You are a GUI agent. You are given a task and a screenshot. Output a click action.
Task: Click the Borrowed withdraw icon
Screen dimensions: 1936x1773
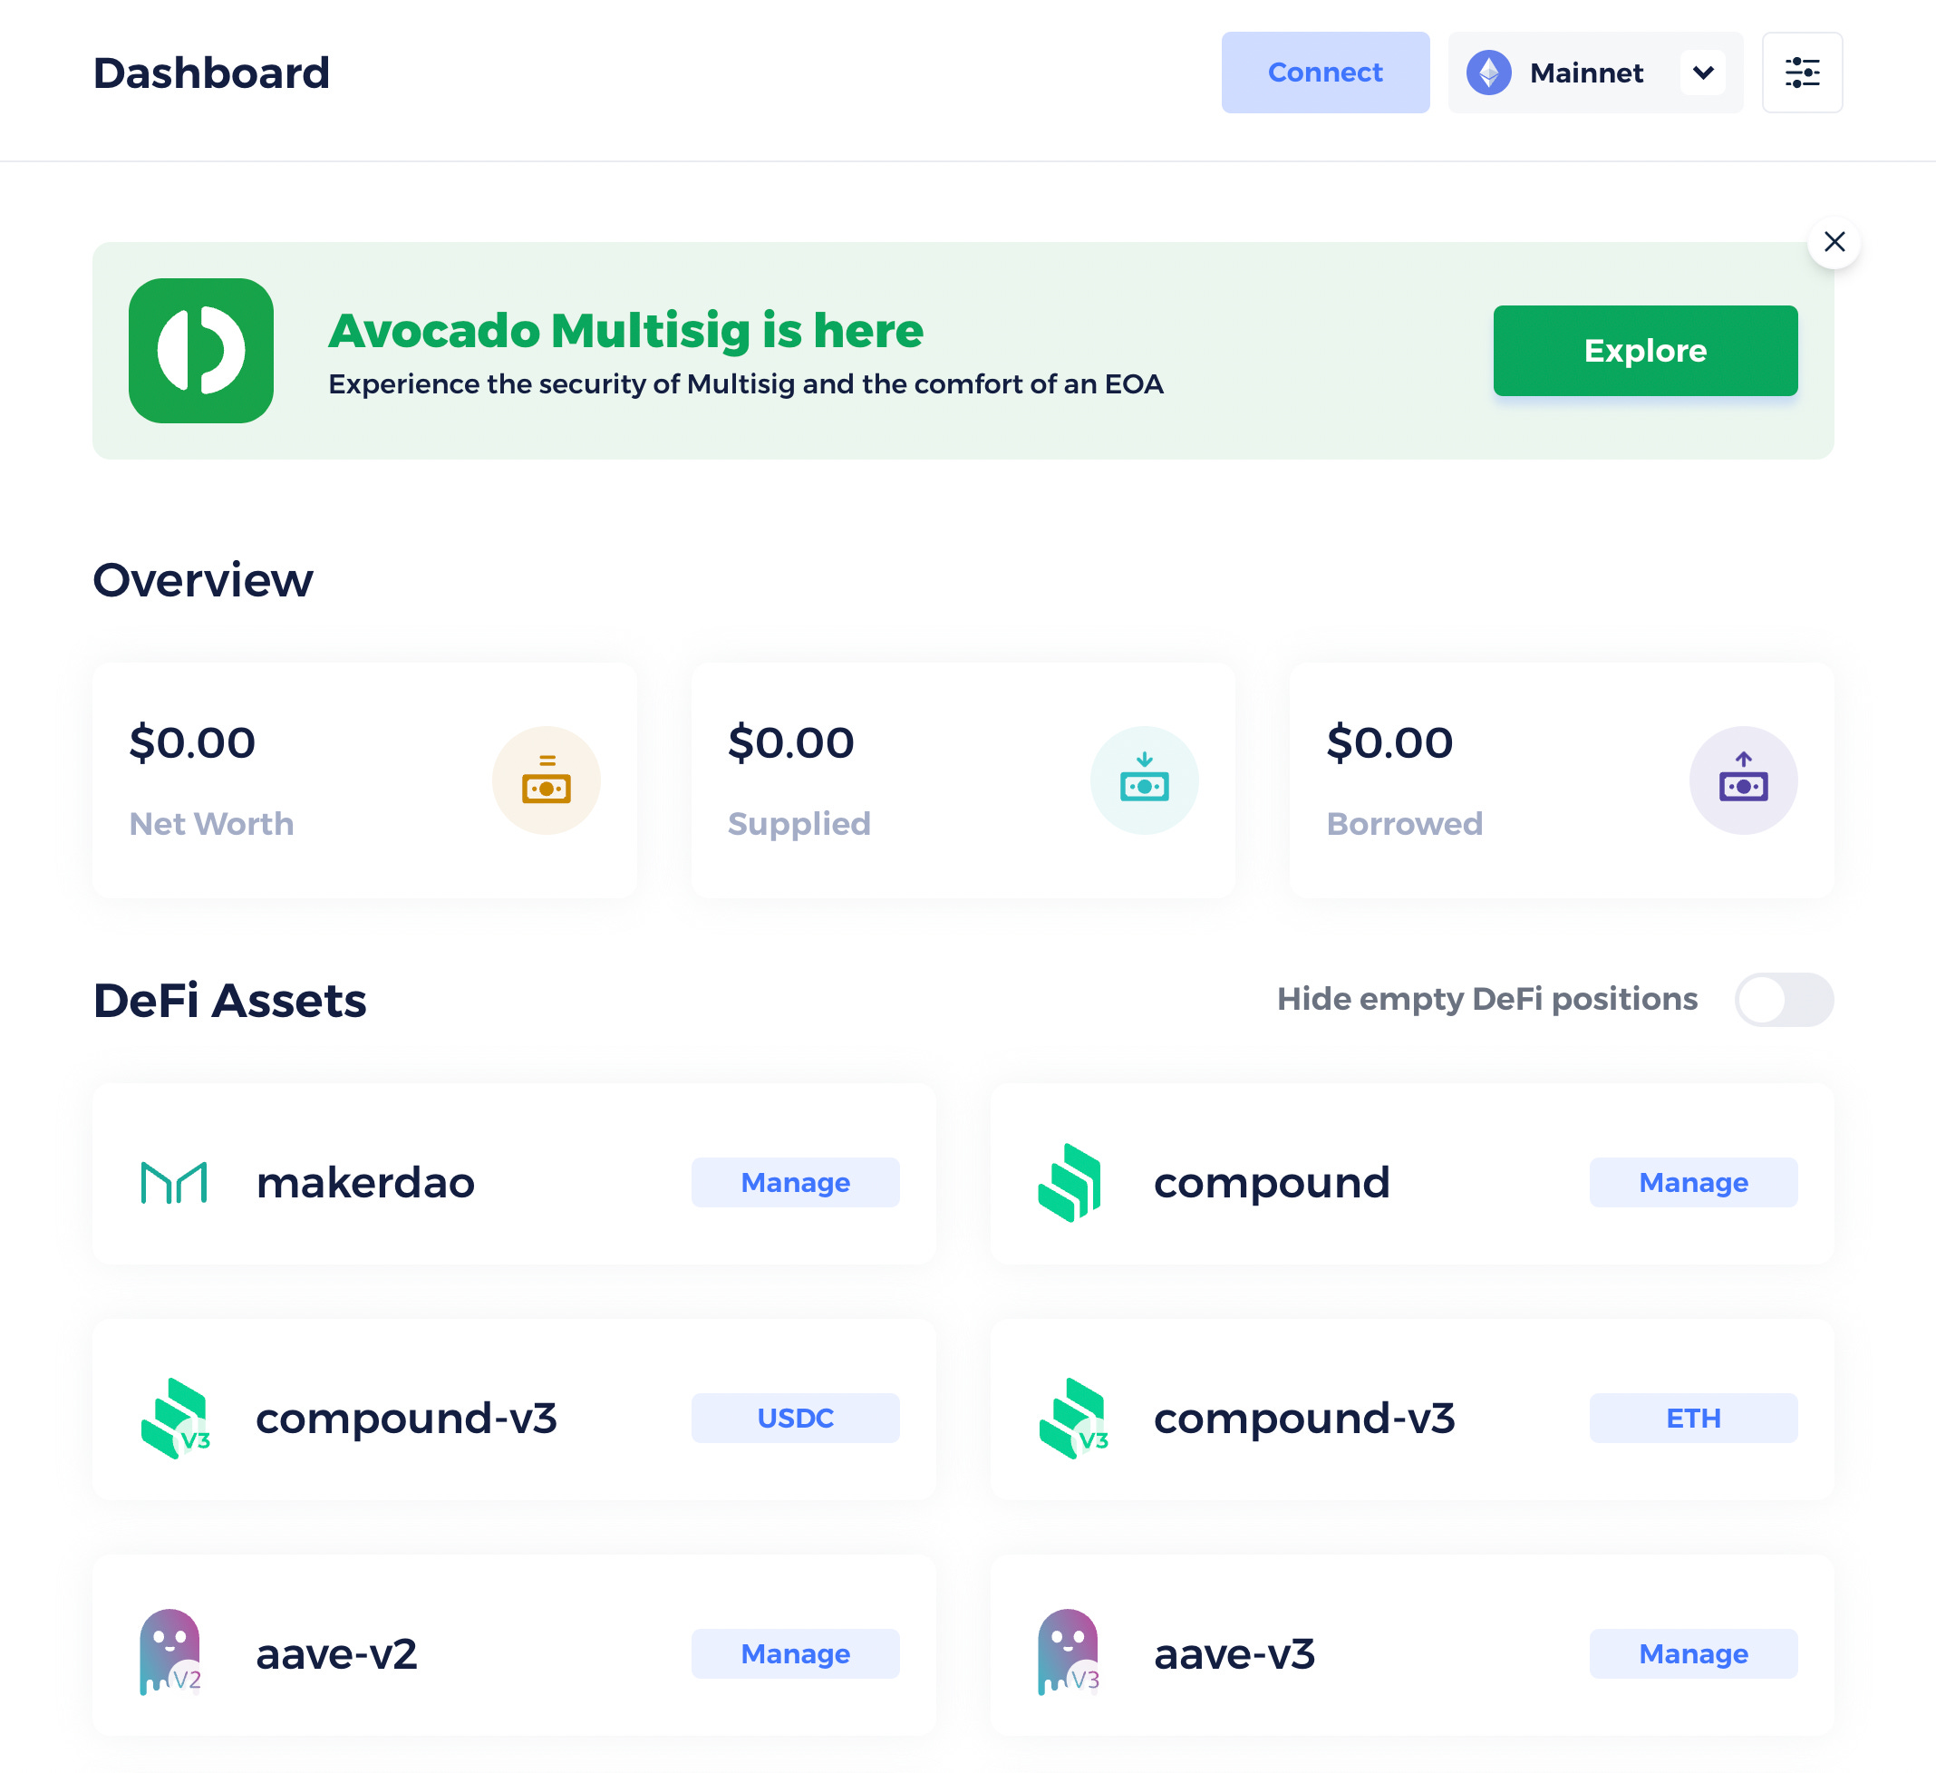coord(1742,780)
